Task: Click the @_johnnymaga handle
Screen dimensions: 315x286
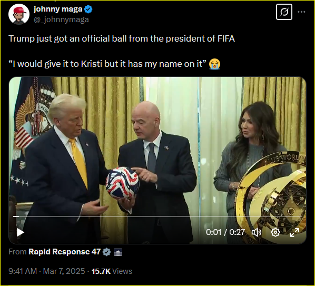Action: 61,19
